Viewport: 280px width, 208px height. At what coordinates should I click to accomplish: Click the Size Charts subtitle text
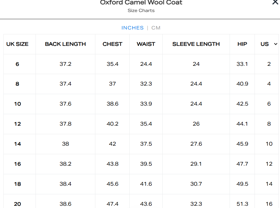[141, 11]
